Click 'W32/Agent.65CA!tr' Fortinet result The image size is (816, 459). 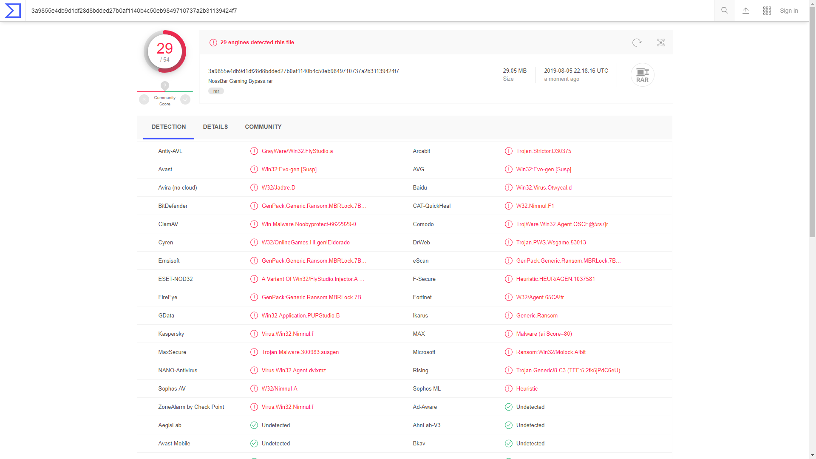coord(540,297)
